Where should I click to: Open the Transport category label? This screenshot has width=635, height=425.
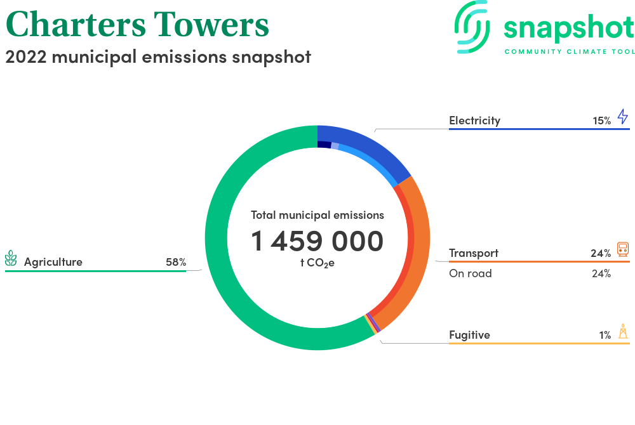click(473, 253)
